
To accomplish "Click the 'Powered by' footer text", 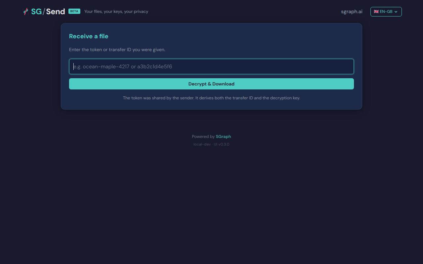I will 203,136.
